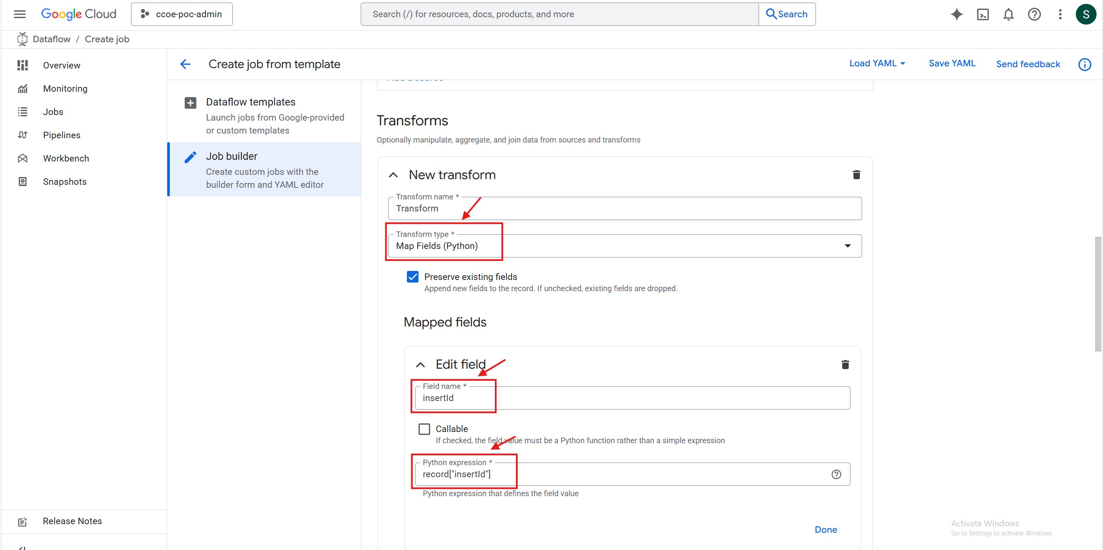
Task: Open the notifications bell
Action: click(1008, 14)
